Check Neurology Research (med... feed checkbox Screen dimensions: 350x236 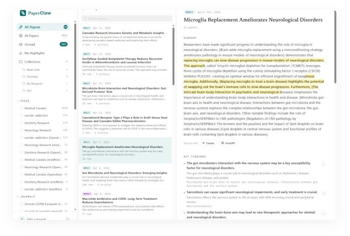click(21, 145)
